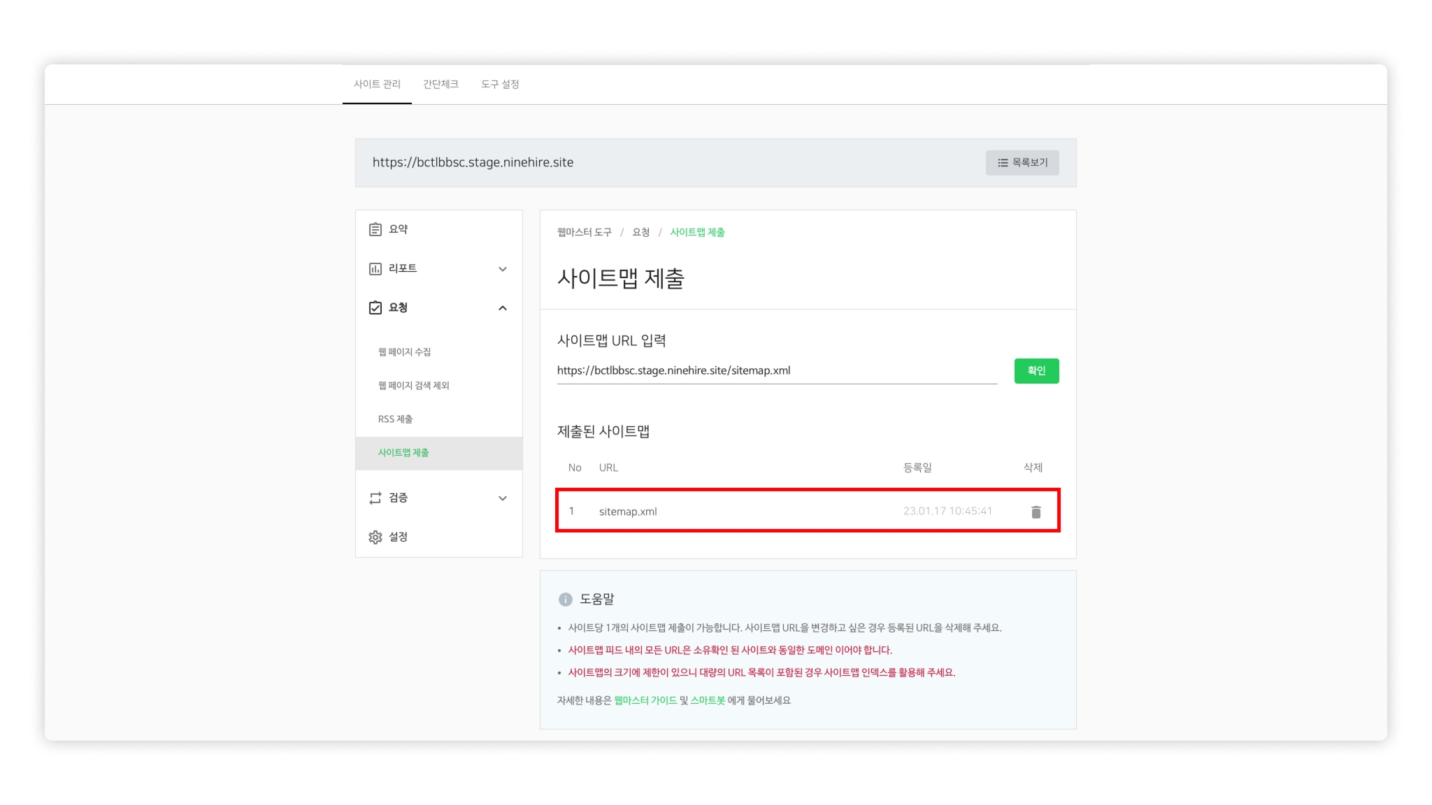The height and width of the screenshot is (805, 1432).
Task: Select 웹 페이지 수집 in sidebar
Action: pos(404,351)
